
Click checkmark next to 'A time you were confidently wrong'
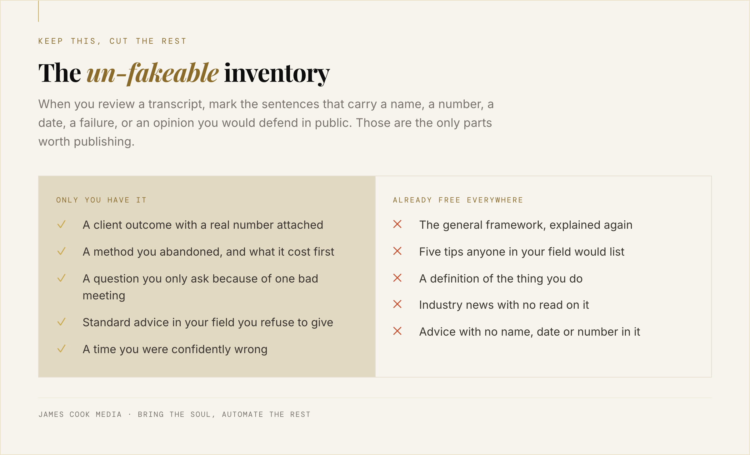[61, 349]
